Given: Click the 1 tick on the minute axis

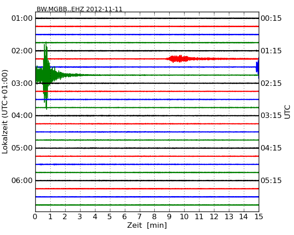Looking at the screenshot, I should [50, 216].
